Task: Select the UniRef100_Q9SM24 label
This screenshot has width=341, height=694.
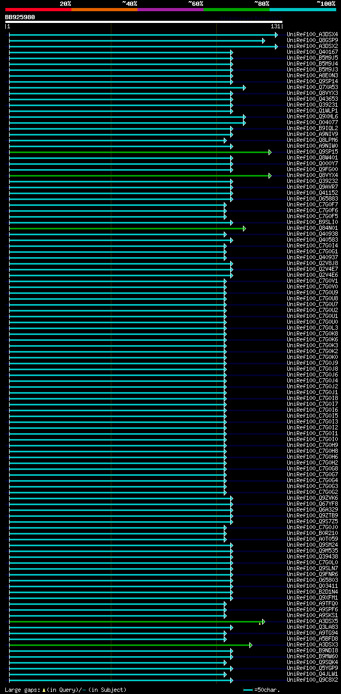Action: pyautogui.click(x=312, y=545)
